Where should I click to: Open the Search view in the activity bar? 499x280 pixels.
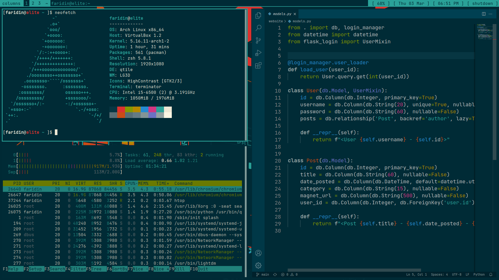[x=258, y=28]
